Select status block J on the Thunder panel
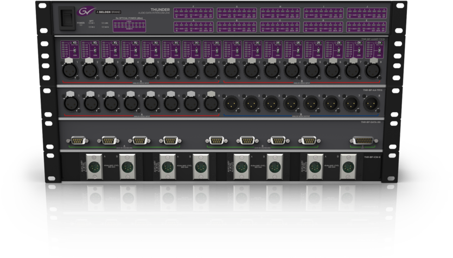The width and height of the screenshot is (453, 258). coord(367,13)
